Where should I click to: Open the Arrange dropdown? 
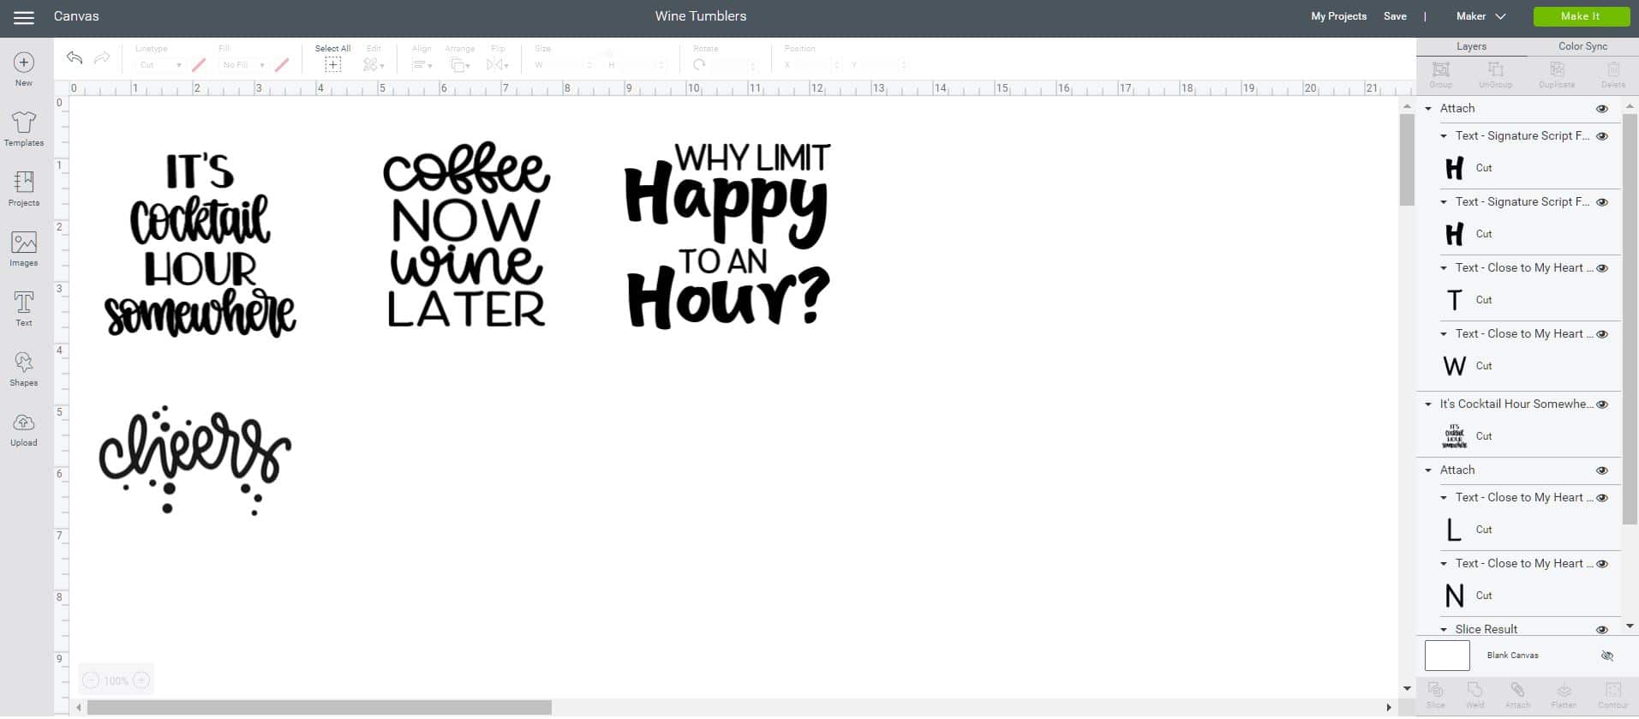(x=460, y=65)
